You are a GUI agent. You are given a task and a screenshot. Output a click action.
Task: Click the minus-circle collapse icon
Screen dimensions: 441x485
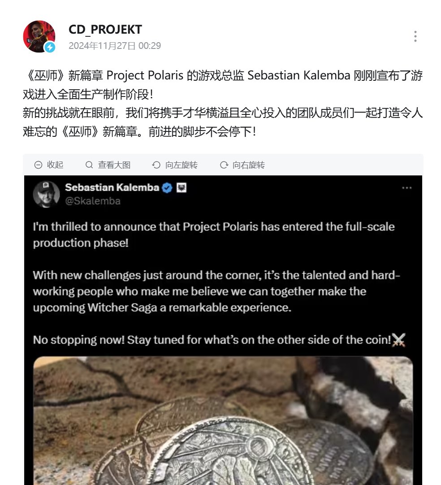tap(39, 165)
